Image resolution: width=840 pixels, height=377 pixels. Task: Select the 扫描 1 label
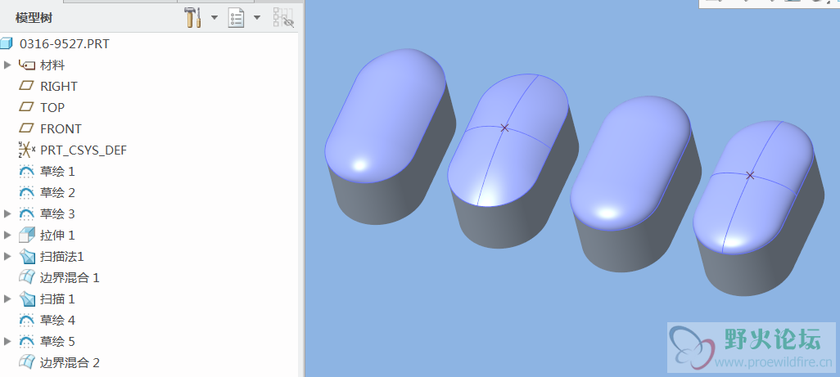pos(58,299)
